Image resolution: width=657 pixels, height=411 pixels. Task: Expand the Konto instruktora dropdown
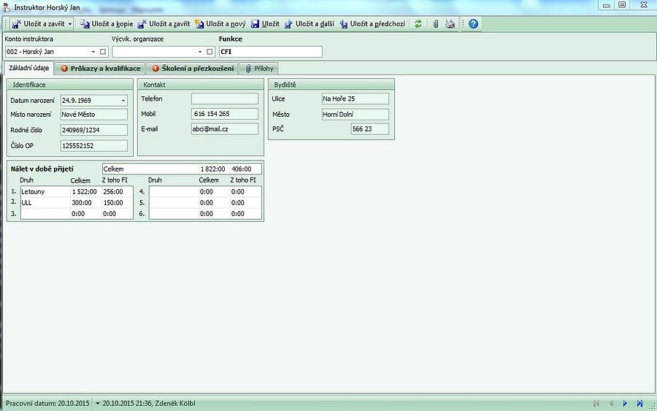point(93,52)
